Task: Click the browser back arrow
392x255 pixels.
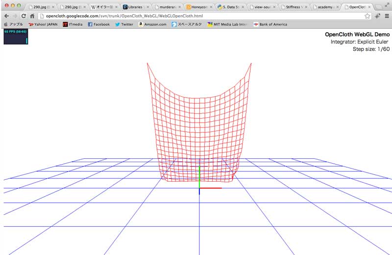Action: 6,16
